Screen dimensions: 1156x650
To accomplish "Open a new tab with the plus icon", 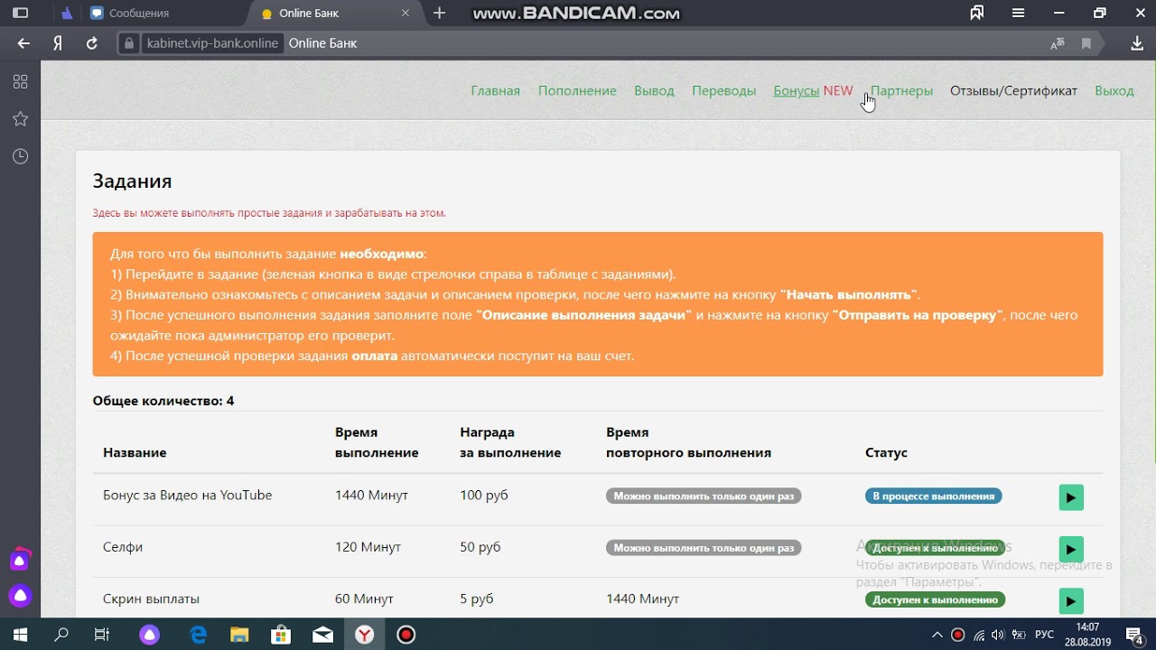I will (x=440, y=14).
